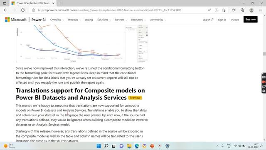This screenshot has height=150, width=266.
Task: Expand the Solutions menu
Action: (x=104, y=20)
